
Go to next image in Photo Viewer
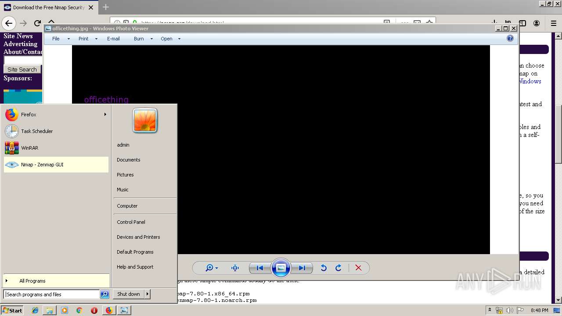click(302, 268)
